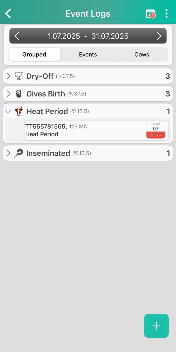Viewport: 176px width, 352px height.
Task: Tap the Jul 25 date badge
Action: 156,130
